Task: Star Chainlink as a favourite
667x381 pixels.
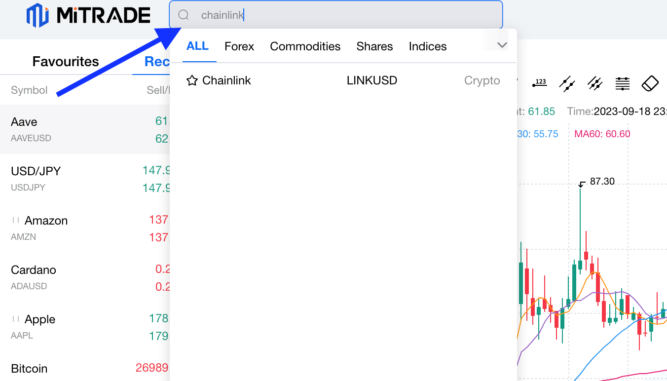Action: [x=192, y=80]
